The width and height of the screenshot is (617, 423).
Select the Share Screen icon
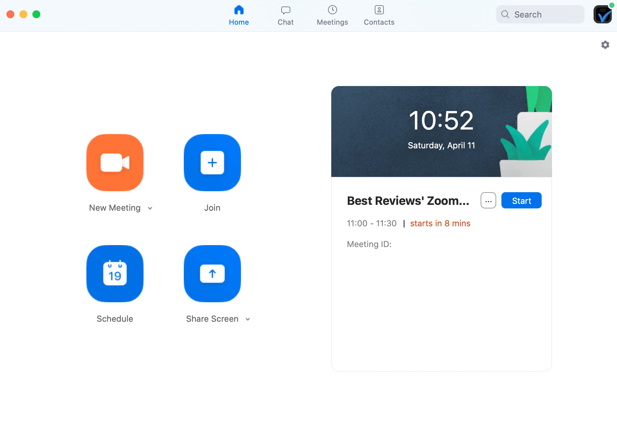click(x=212, y=274)
